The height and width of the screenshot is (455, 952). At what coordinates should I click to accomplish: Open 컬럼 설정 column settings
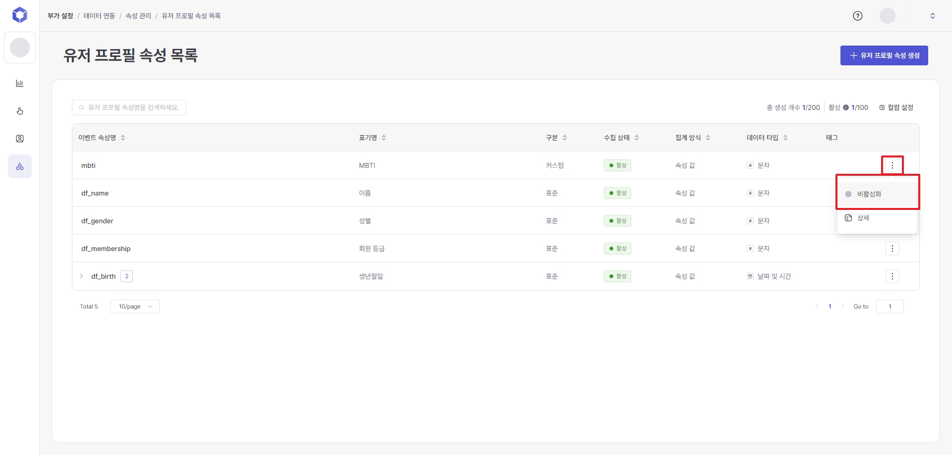(x=896, y=107)
